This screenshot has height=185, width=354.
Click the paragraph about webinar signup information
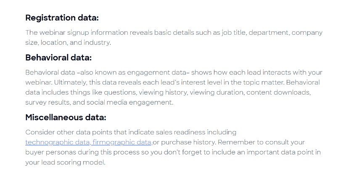coord(174,38)
